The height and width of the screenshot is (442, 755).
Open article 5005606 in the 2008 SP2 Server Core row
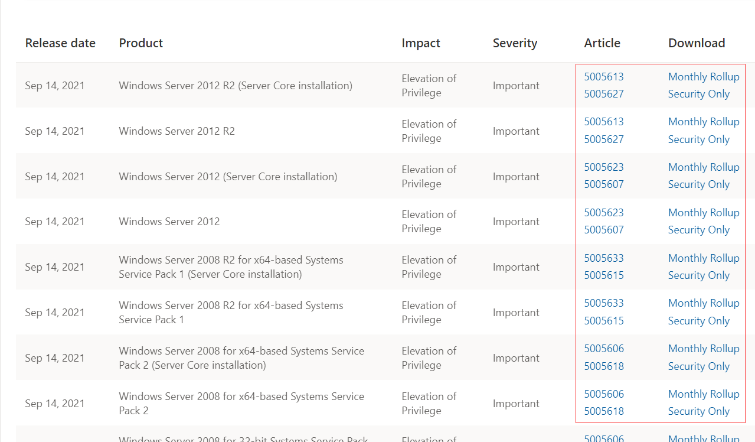coord(604,349)
